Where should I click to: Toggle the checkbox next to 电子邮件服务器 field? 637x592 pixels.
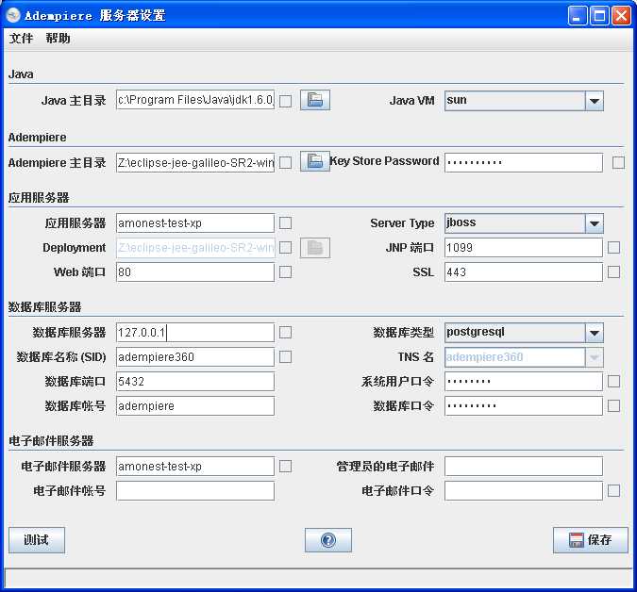pyautogui.click(x=286, y=467)
